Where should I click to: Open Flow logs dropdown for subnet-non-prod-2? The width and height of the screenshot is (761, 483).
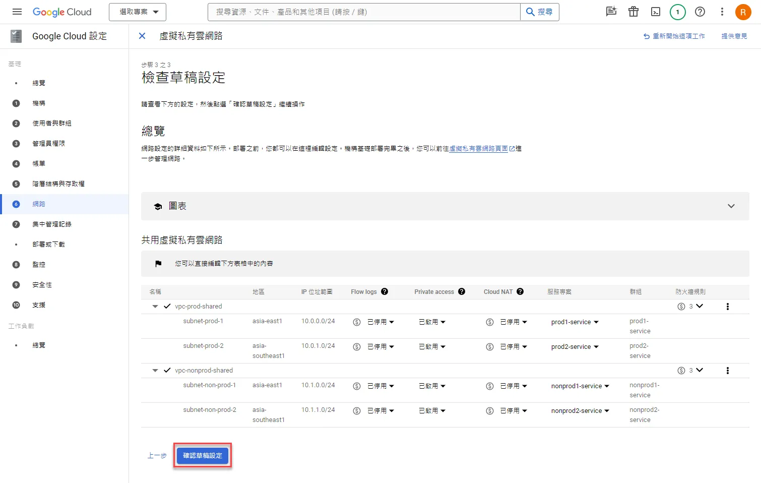pyautogui.click(x=381, y=411)
